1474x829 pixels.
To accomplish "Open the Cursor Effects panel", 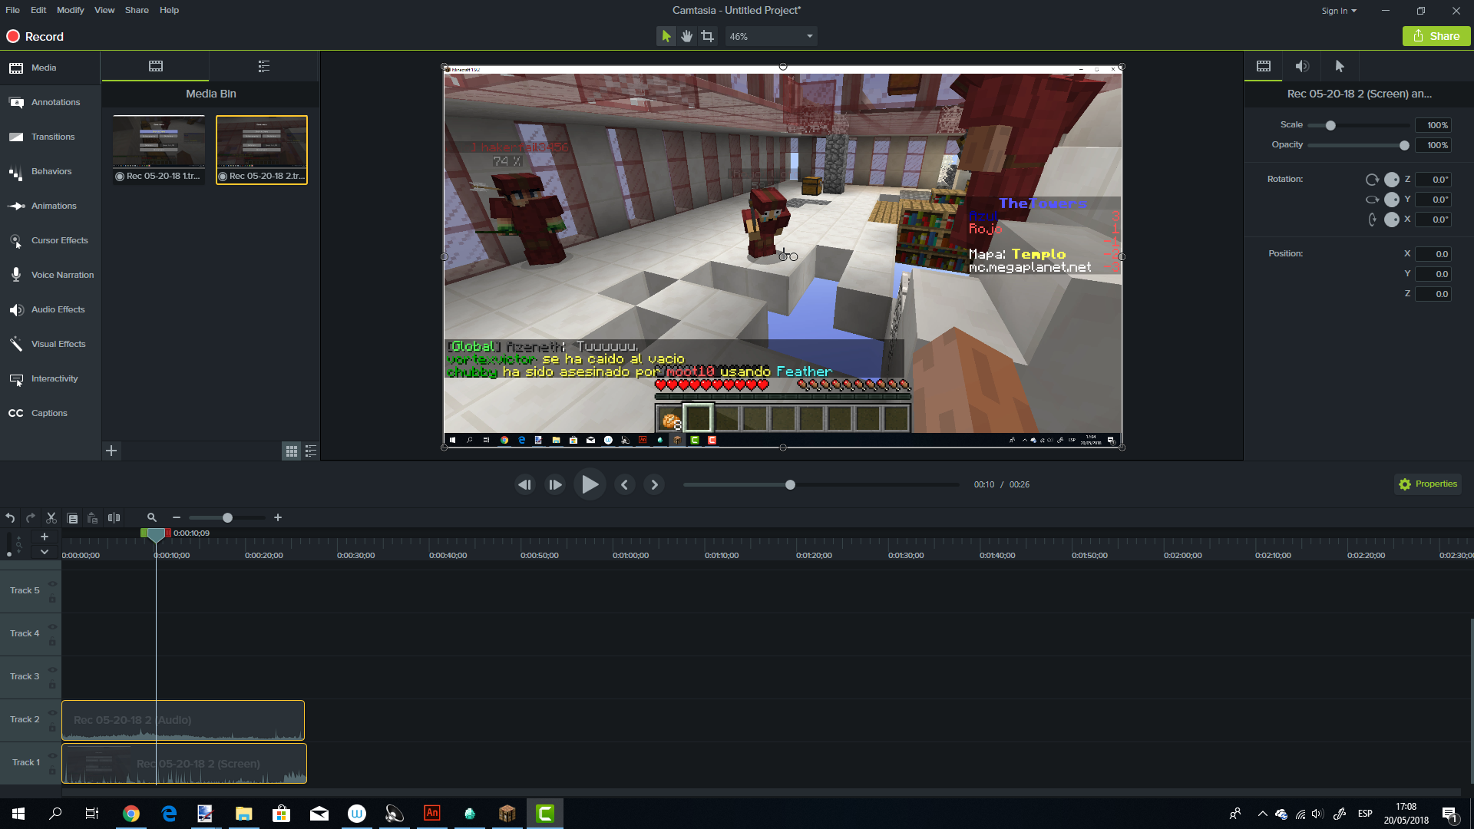I will [x=50, y=240].
